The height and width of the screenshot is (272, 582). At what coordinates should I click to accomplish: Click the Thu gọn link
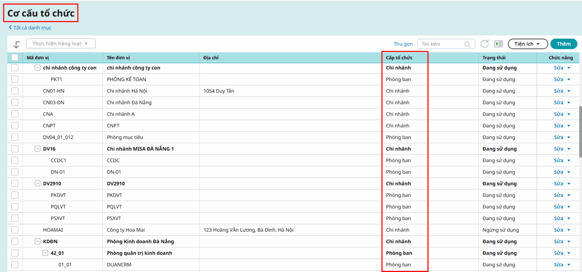coord(403,44)
